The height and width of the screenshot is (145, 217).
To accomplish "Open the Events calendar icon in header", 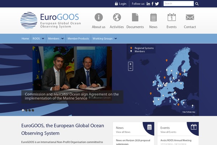I will (x=171, y=17).
